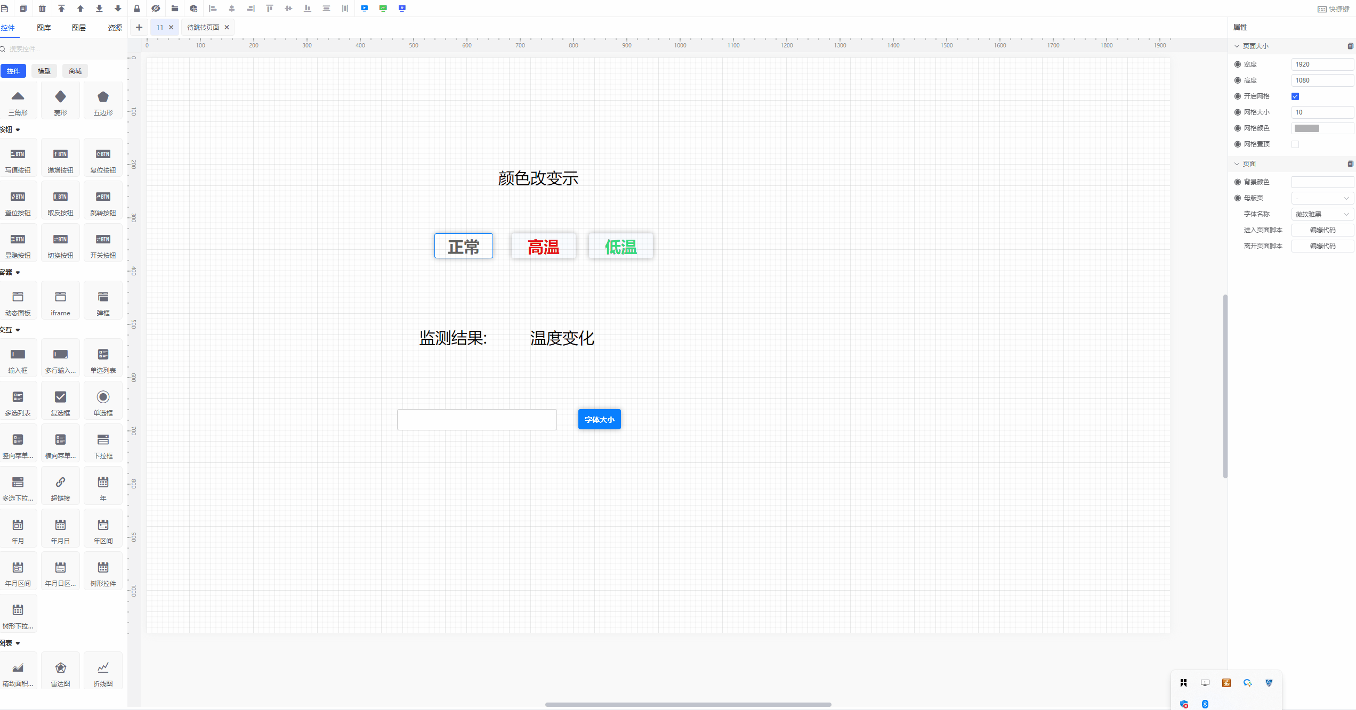Click the 字体大小 button on canvas
This screenshot has width=1356, height=710.
point(599,419)
